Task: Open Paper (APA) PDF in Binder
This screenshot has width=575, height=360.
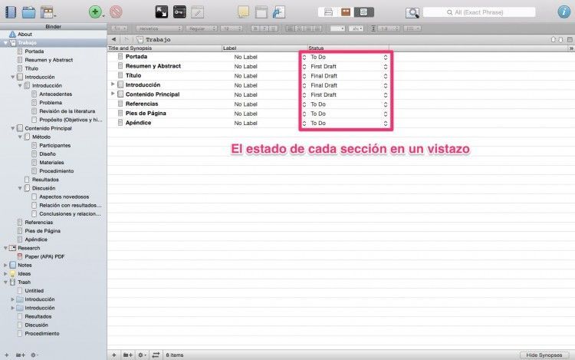Action: 44,256
